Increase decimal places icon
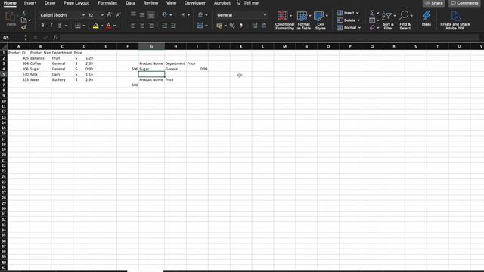The width and height of the screenshot is (484, 272). pos(255,26)
